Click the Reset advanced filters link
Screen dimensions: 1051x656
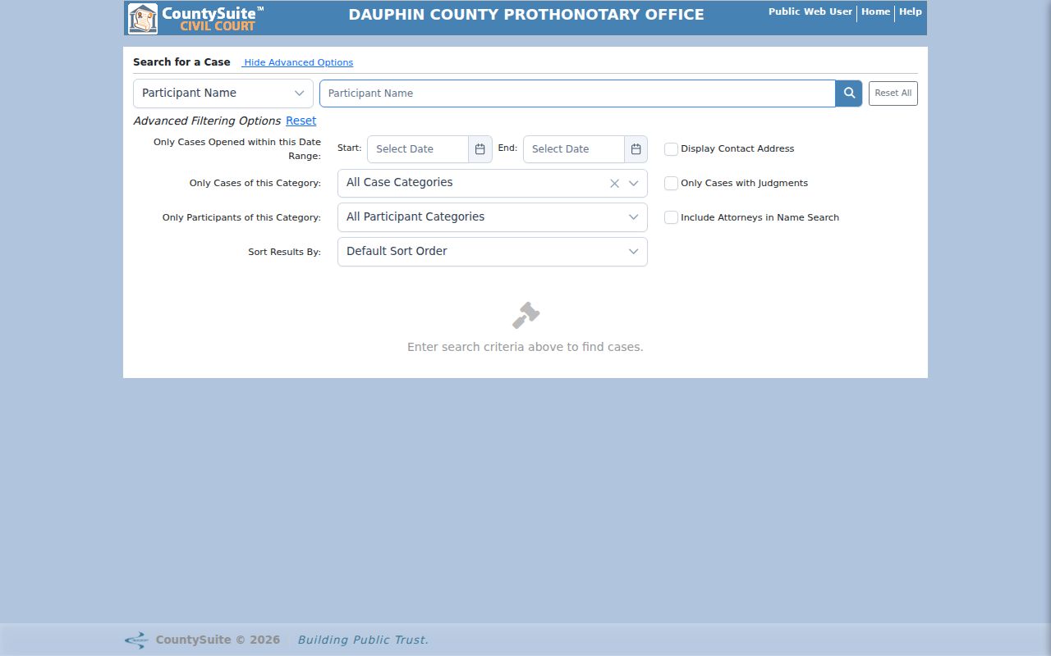(x=301, y=121)
